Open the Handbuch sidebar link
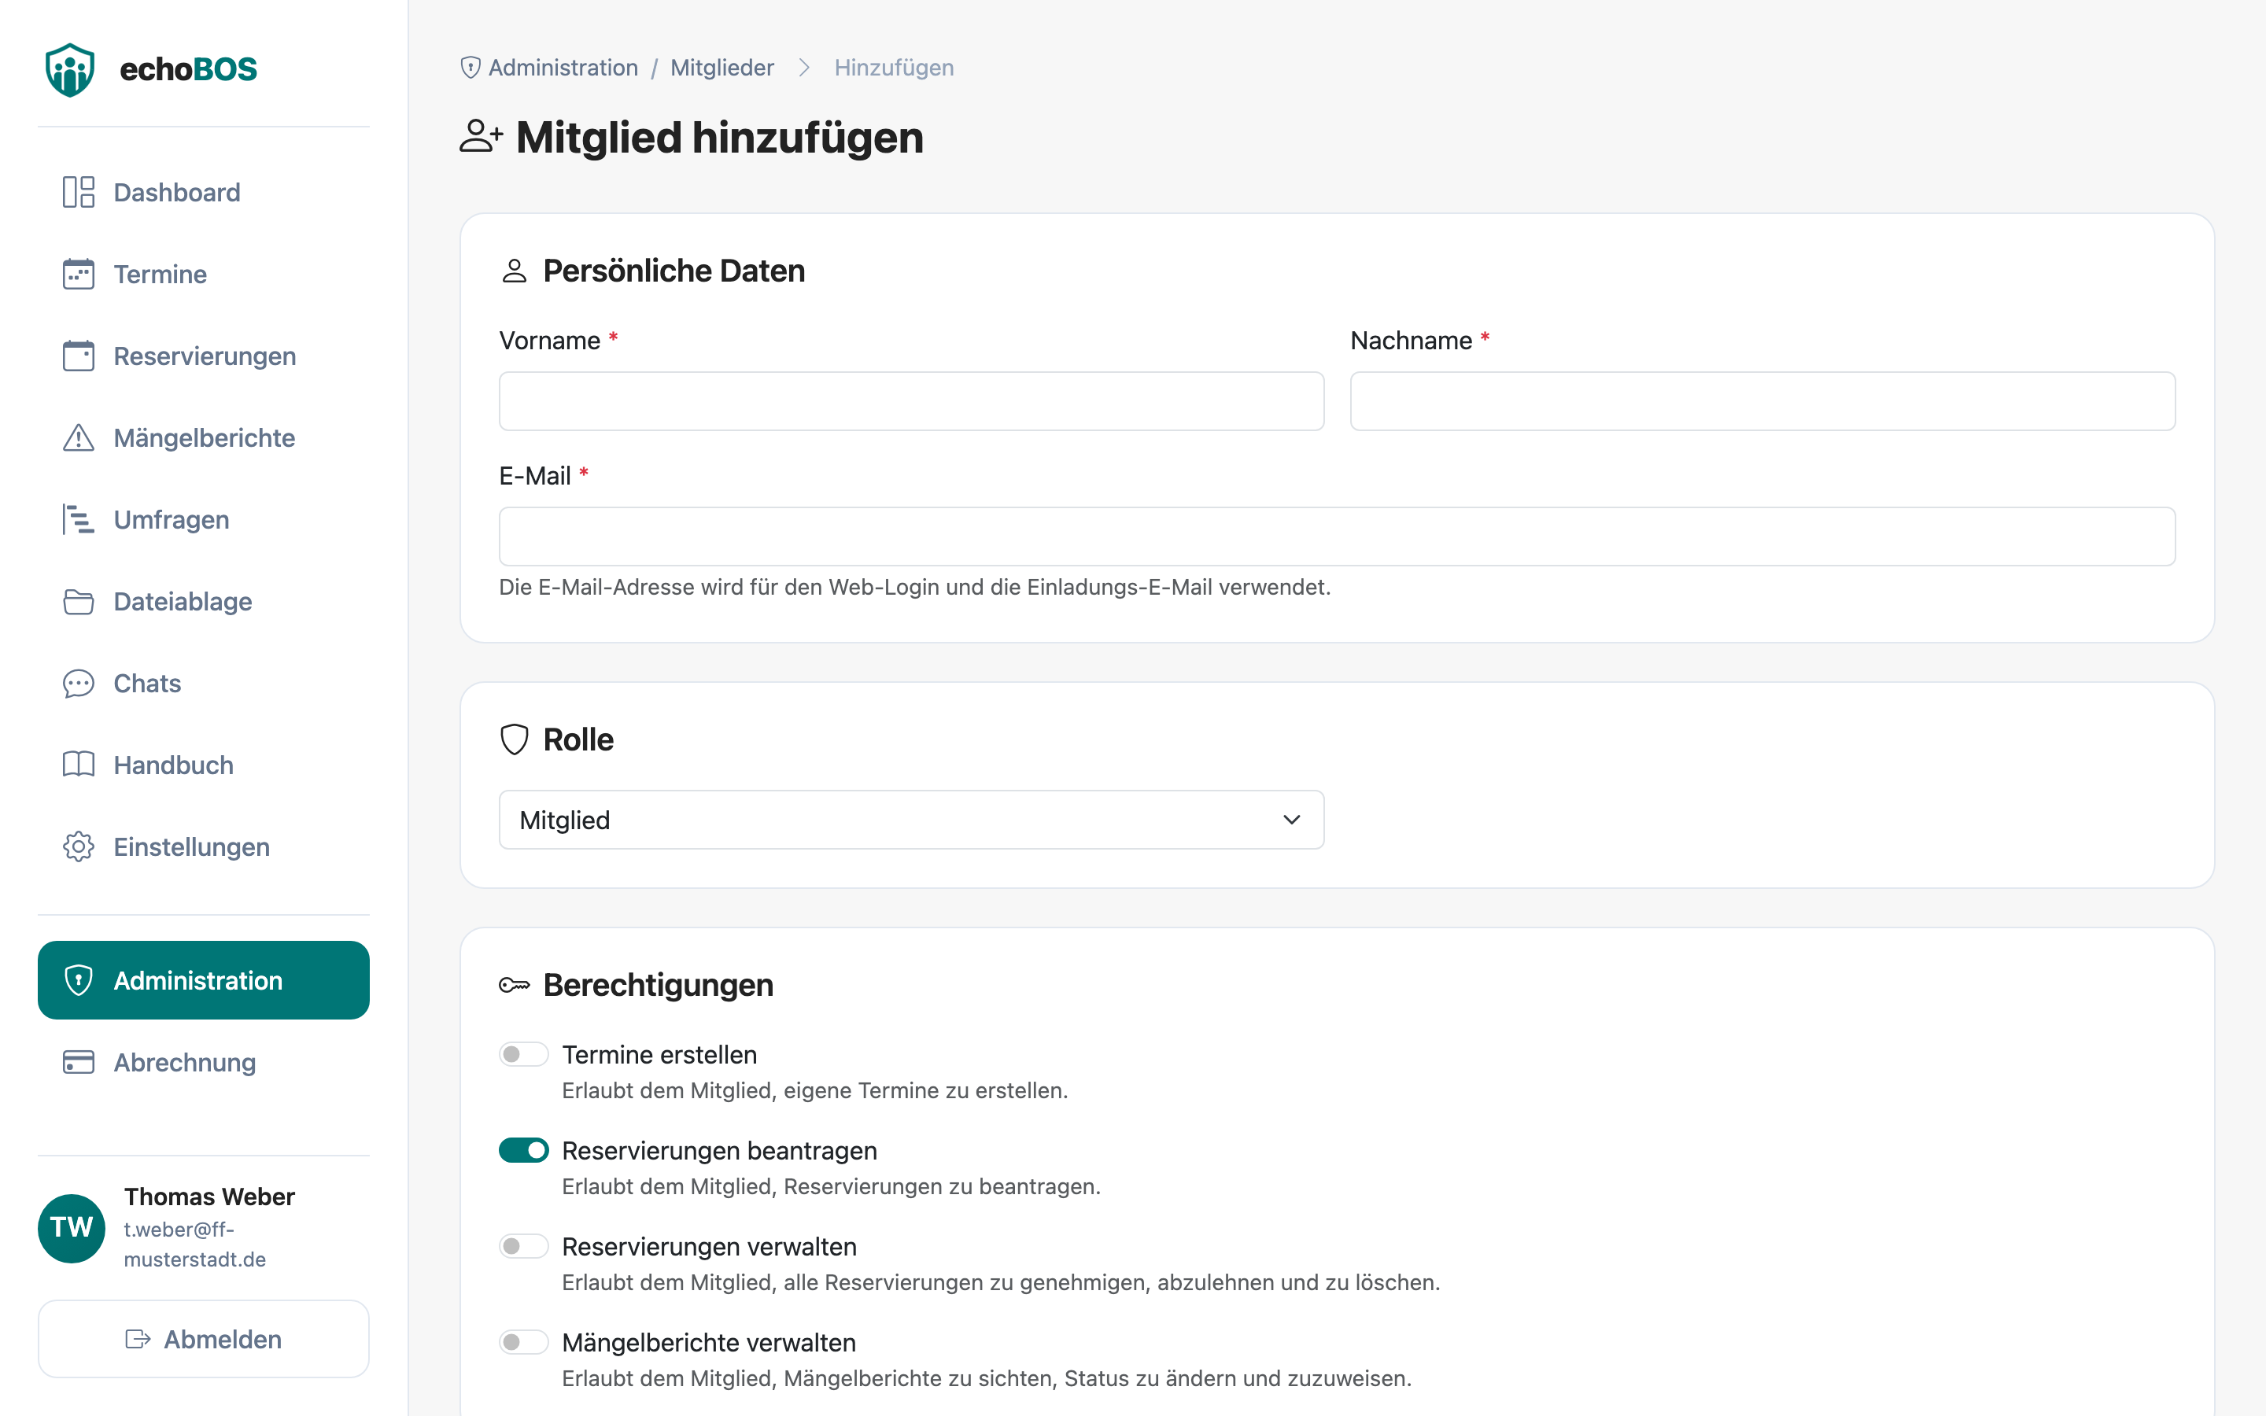Image resolution: width=2266 pixels, height=1416 pixels. (203, 765)
